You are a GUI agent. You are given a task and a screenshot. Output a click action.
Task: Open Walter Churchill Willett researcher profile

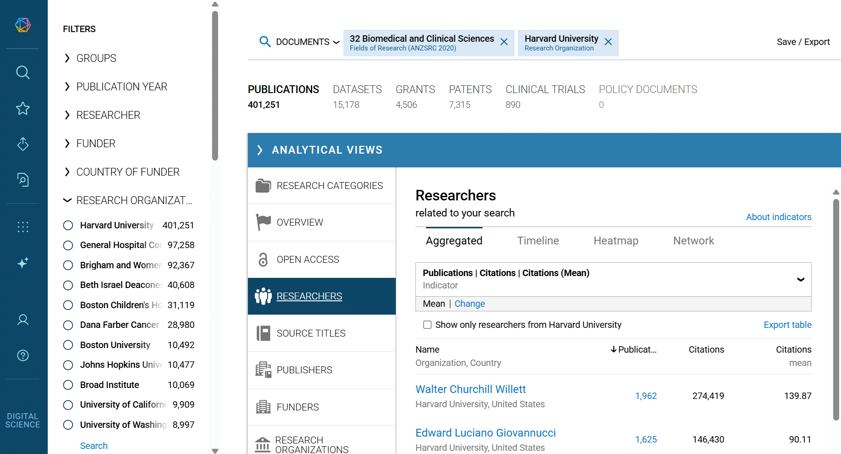point(471,389)
